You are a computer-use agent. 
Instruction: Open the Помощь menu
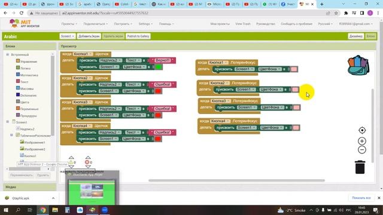[166, 24]
